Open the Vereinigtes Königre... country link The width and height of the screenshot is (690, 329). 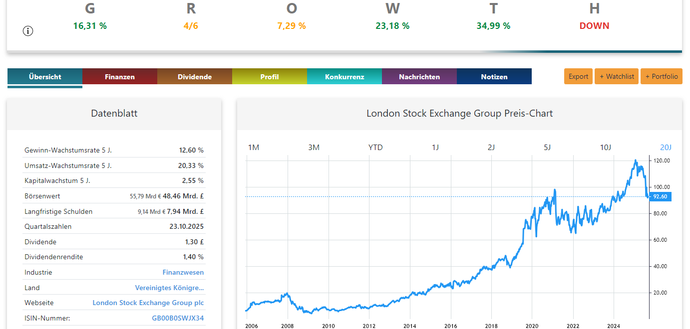tap(170, 288)
